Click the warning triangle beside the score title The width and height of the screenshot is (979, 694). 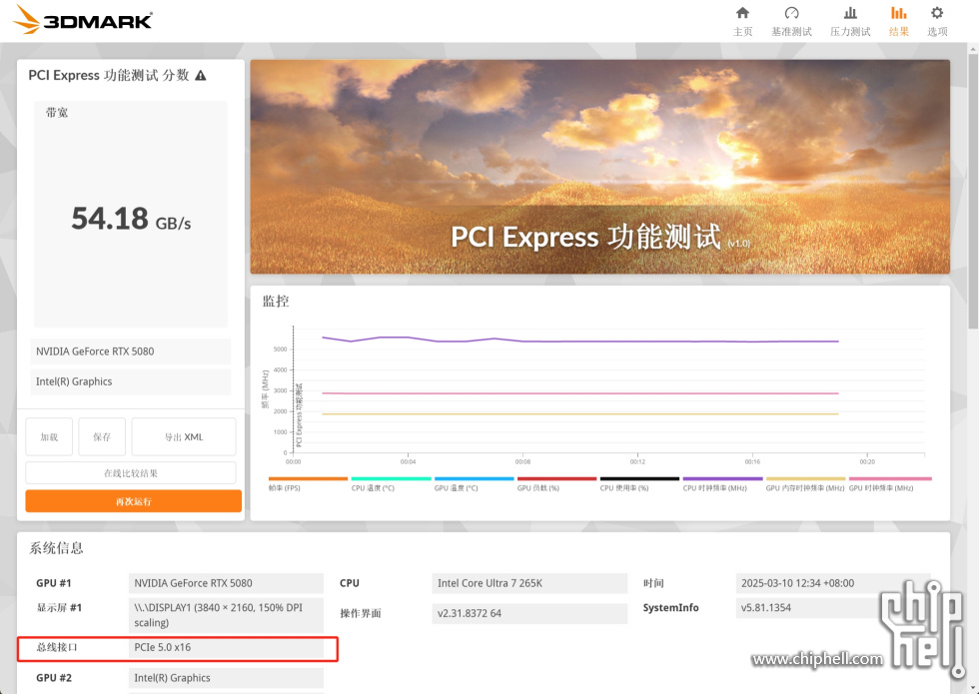point(201,76)
